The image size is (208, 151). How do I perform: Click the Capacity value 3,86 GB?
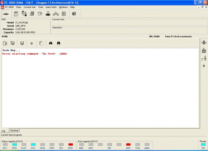[x=25, y=33]
